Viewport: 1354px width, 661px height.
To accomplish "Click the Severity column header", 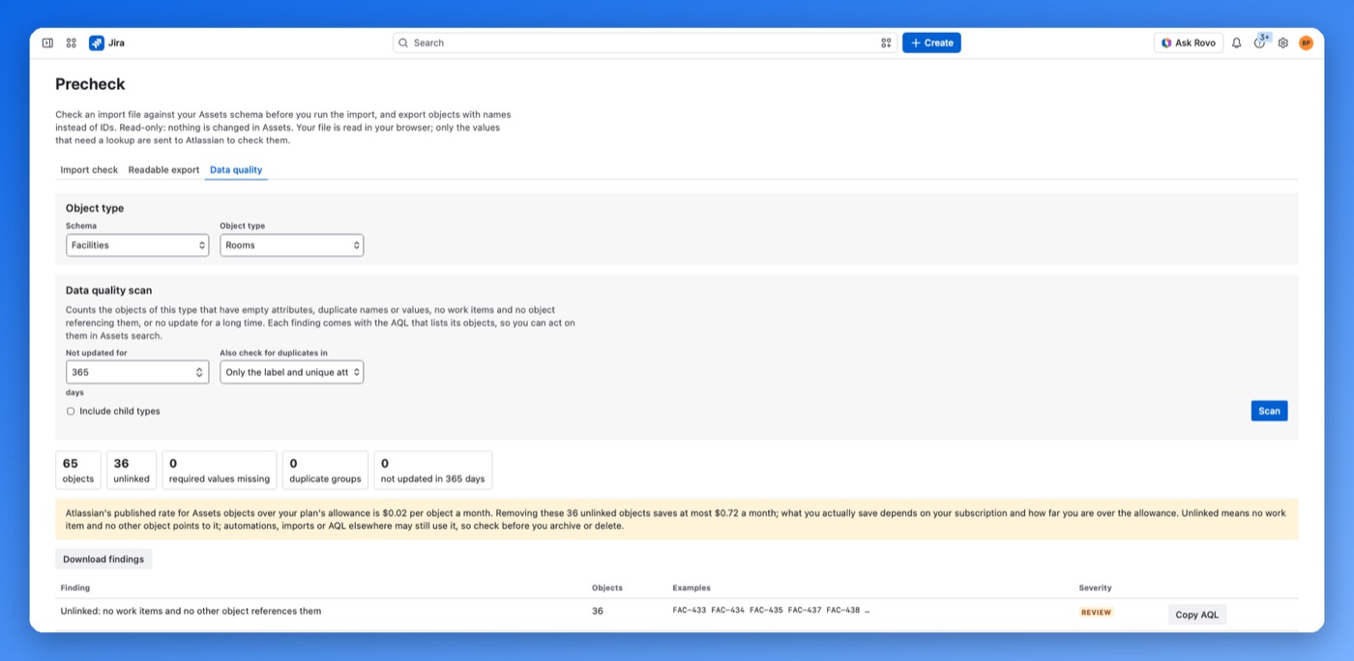I will (1095, 588).
